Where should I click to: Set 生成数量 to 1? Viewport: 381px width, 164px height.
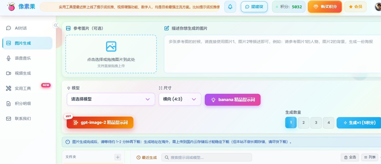291,123
